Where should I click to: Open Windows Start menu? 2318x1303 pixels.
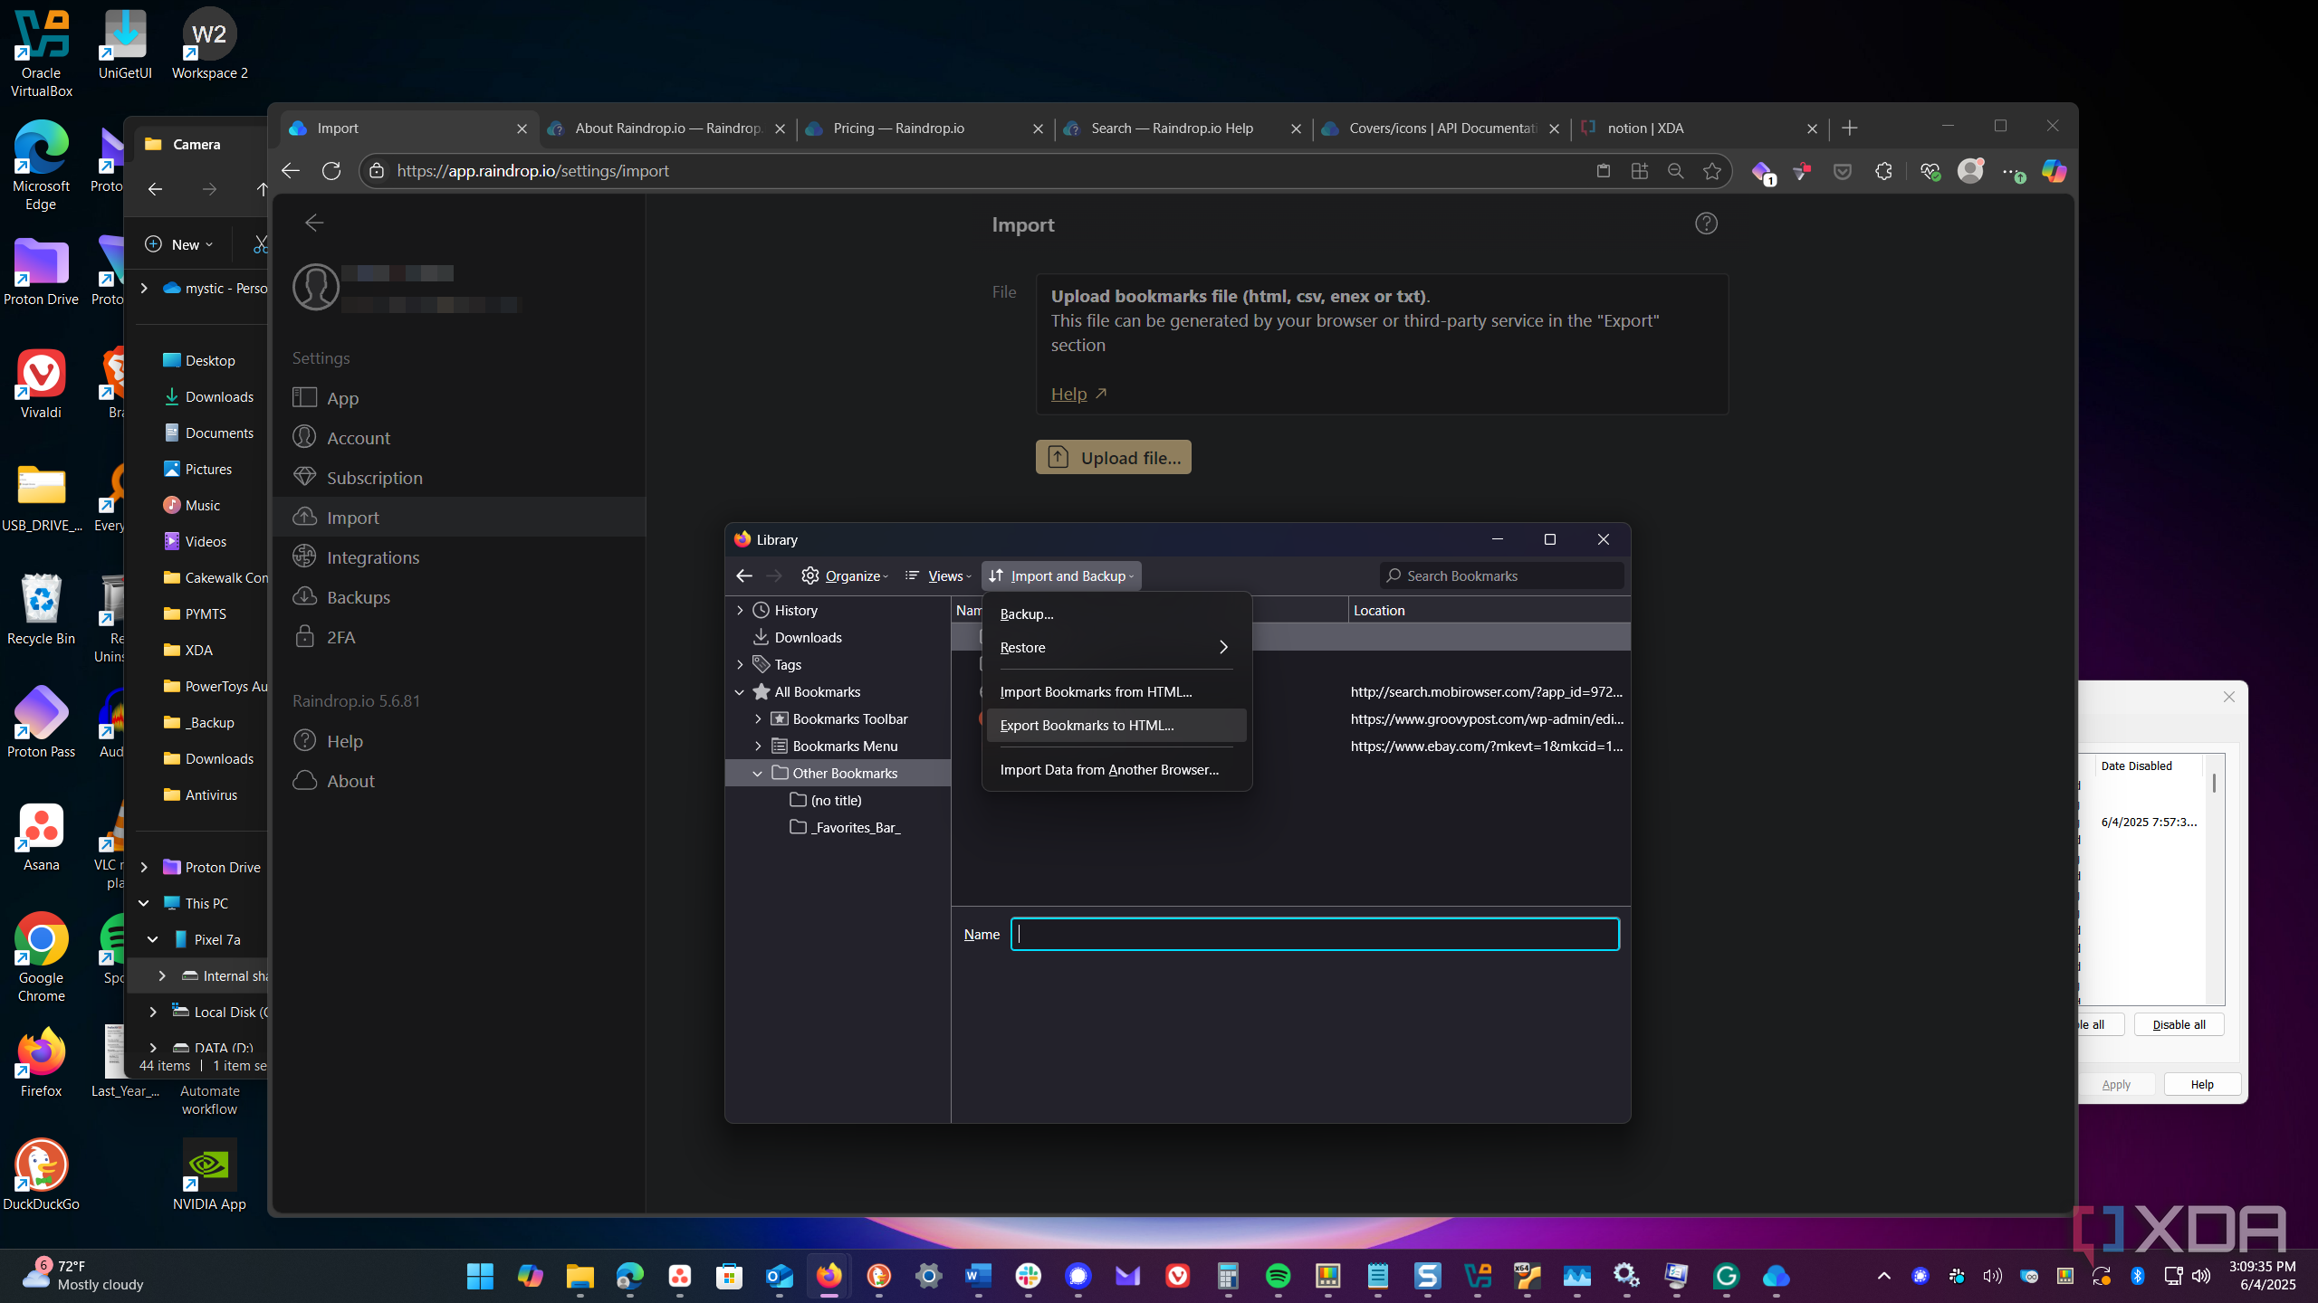[x=480, y=1276]
